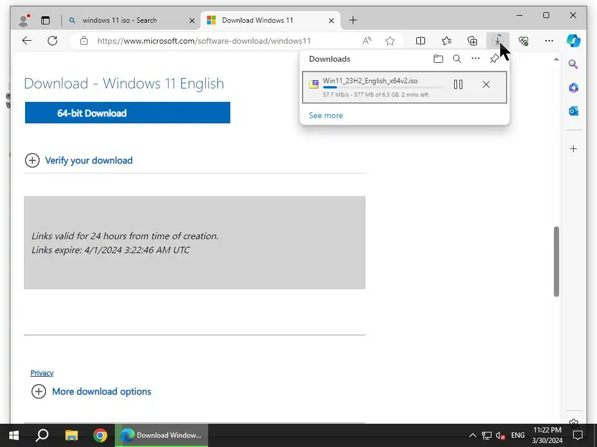Click ENG language indicator

518,435
